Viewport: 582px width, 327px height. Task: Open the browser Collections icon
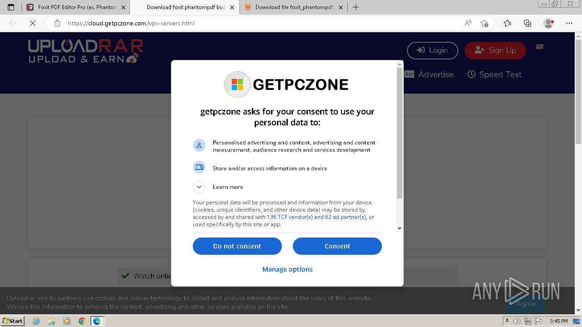coord(527,23)
